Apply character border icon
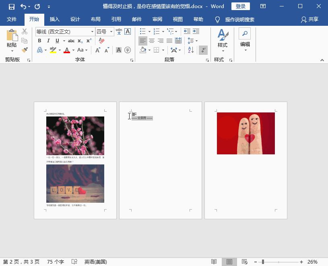Viewport: 328px width, 266px height. click(128, 31)
